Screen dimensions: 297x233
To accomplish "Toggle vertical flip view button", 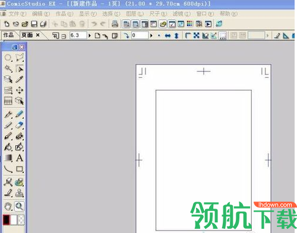I will coord(176,36).
